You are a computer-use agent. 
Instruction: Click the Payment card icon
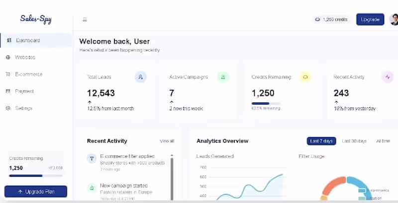[x=8, y=91]
